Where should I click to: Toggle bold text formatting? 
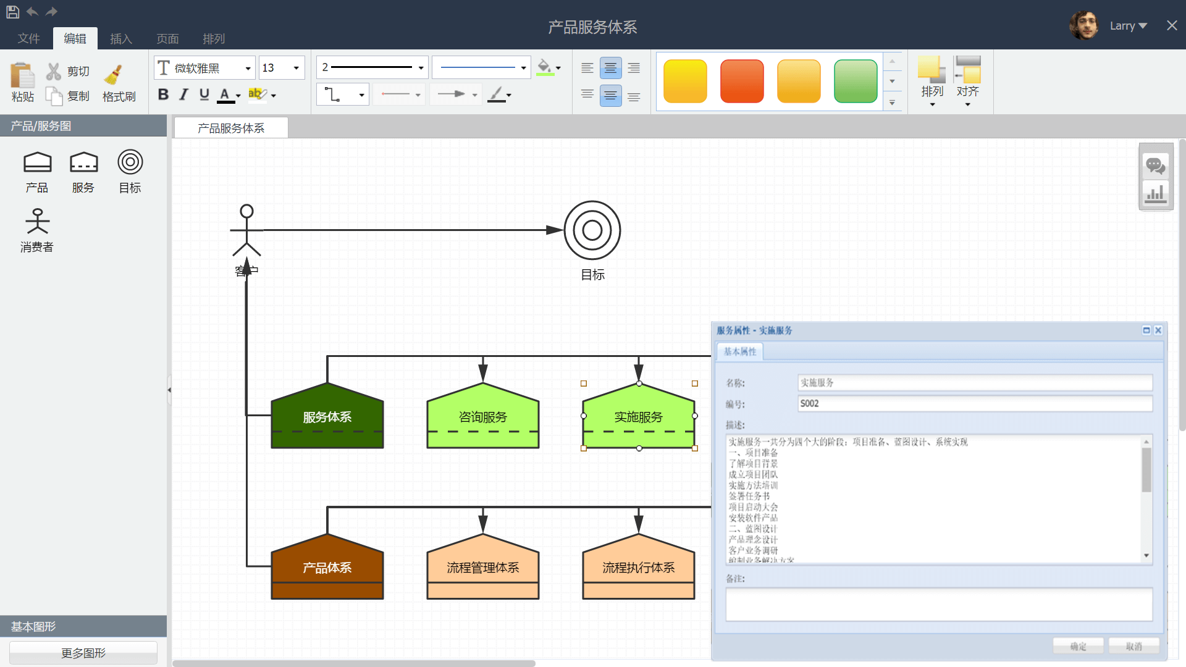point(163,94)
